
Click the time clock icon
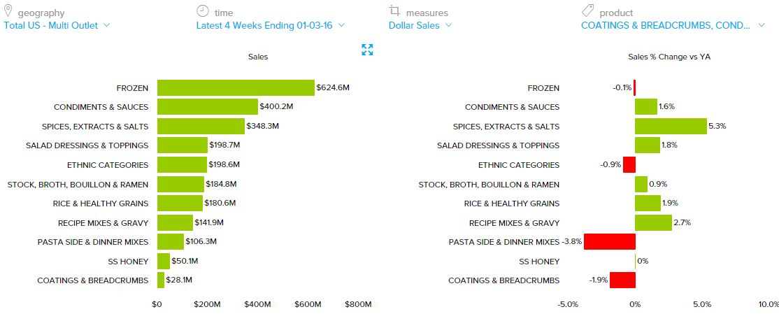[x=202, y=11]
